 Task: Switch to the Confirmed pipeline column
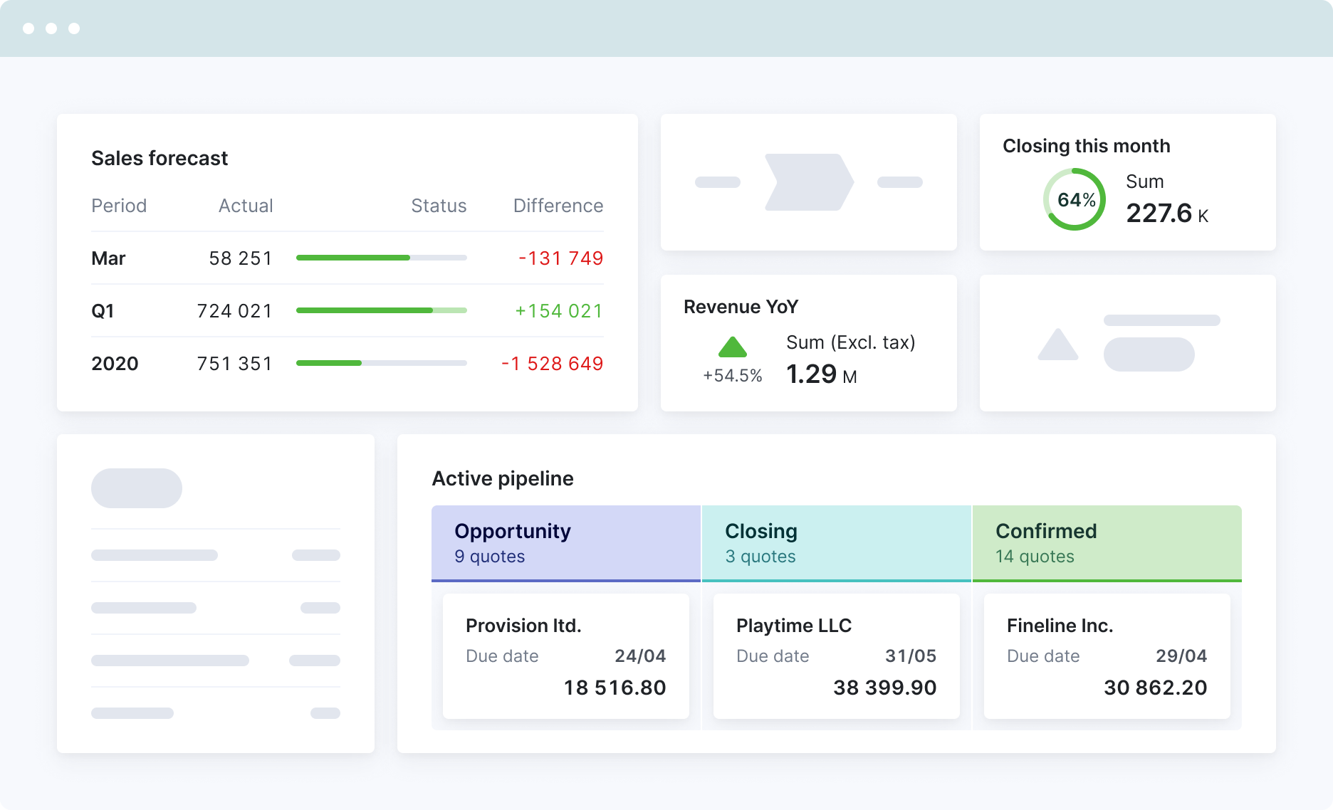click(1107, 542)
